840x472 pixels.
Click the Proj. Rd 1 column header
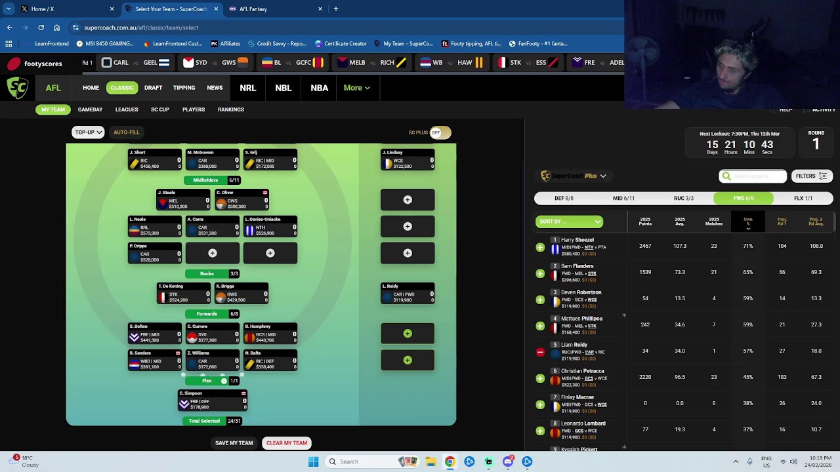tap(782, 222)
